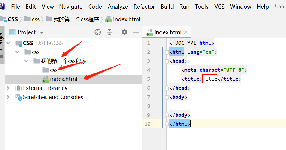Viewport: 286px width, 150px height.
Task: Open the Code menu
Action: pos(95,7)
